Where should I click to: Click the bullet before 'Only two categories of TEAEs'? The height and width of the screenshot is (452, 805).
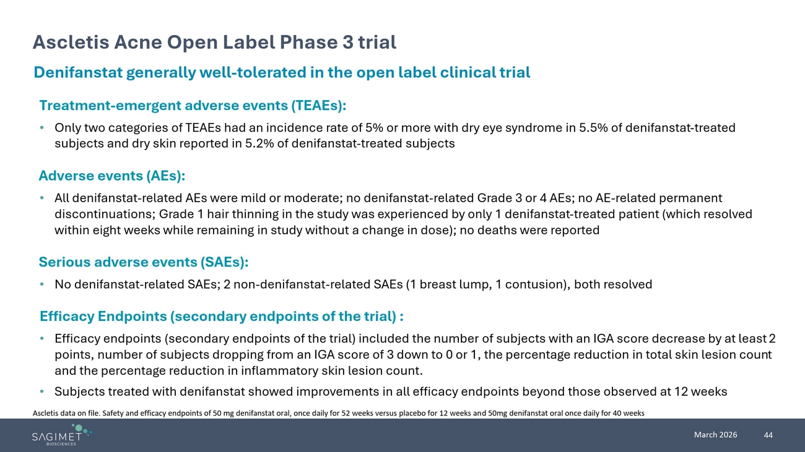click(41, 128)
